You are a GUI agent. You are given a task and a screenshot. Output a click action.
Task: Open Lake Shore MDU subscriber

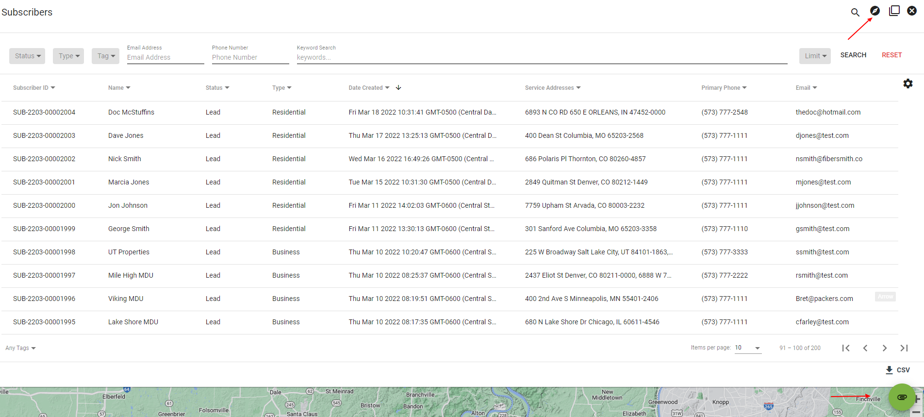click(x=449, y=322)
